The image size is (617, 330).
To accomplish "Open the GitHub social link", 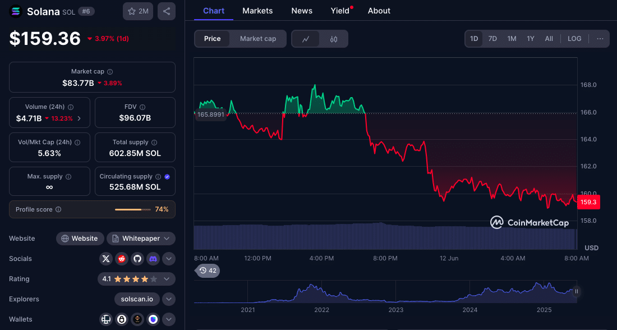I will point(137,259).
